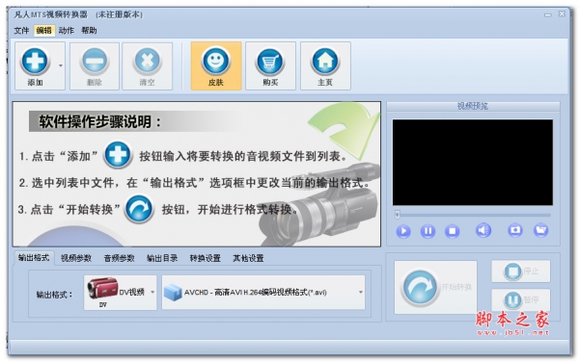
Task: Pause the video preview
Action: [x=427, y=231]
